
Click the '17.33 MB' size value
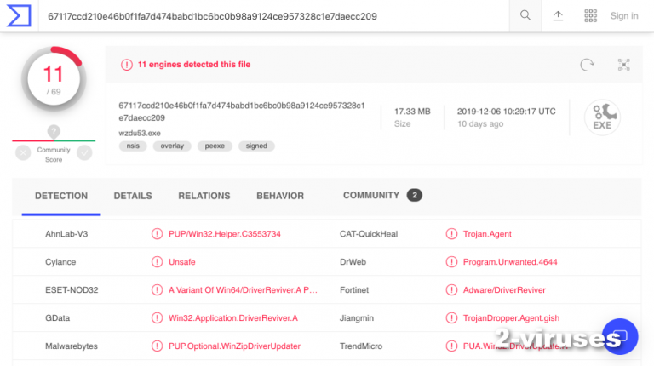[x=412, y=112]
